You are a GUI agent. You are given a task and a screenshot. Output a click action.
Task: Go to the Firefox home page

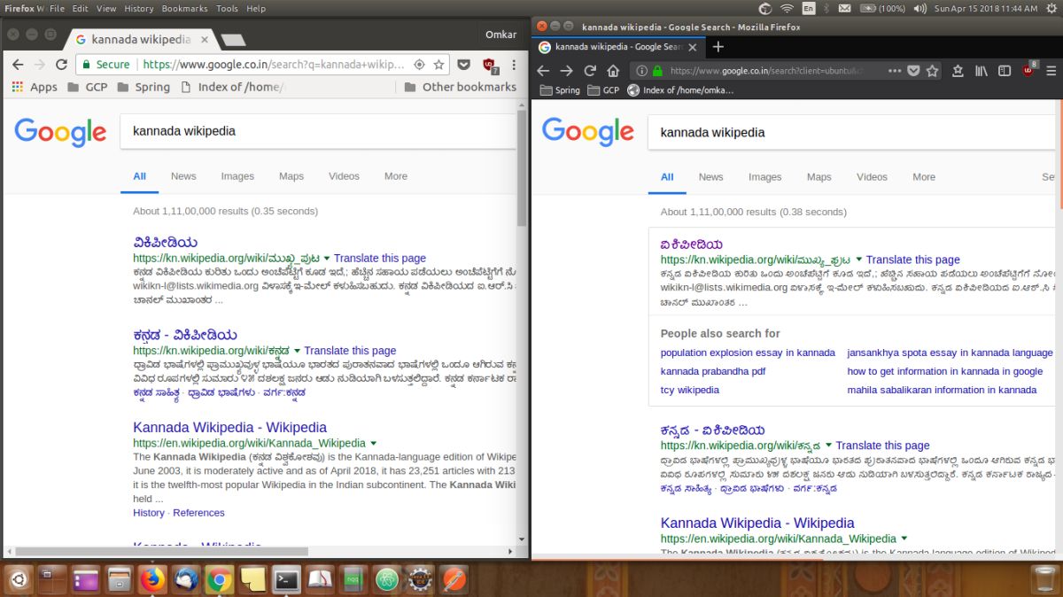pyautogui.click(x=613, y=71)
